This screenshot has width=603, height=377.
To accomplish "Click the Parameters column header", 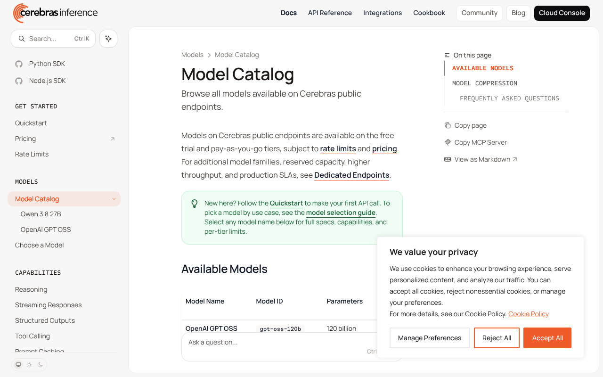I will coord(345,301).
